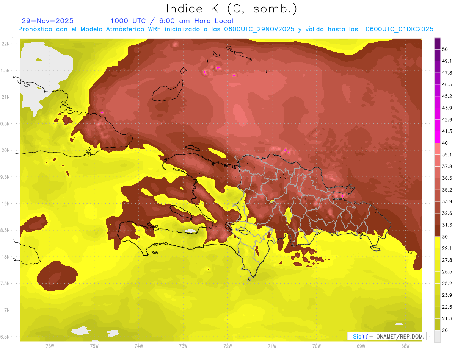Click colorbar value "33.9"
The width and height of the screenshot is (455, 351).
[x=447, y=201]
